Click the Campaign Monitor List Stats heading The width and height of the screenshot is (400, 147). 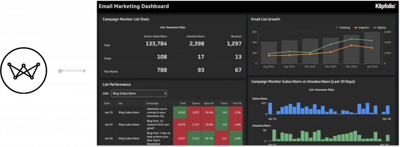click(x=126, y=19)
